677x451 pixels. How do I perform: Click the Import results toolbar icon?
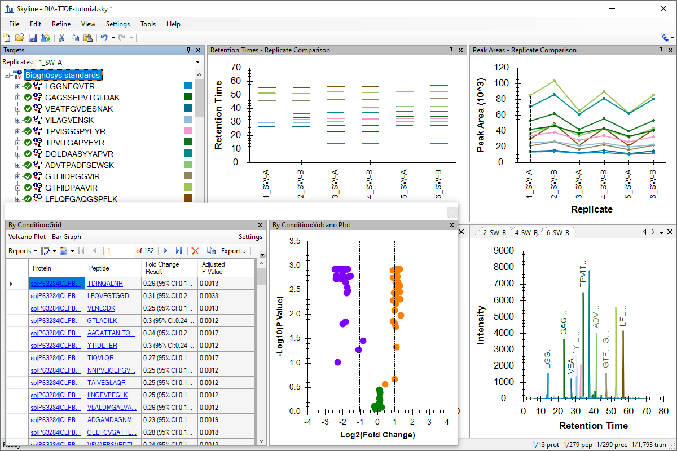pos(46,38)
